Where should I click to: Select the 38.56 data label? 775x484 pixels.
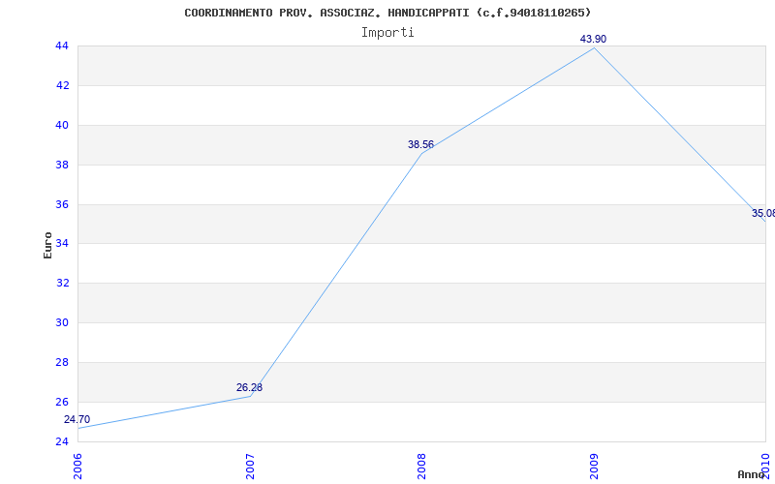420,144
